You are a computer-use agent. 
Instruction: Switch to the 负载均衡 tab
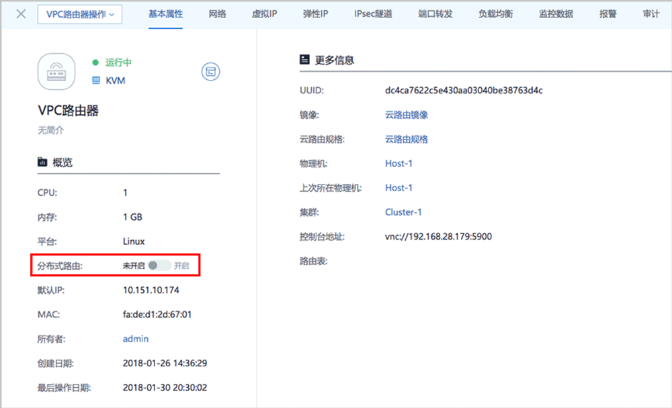495,14
